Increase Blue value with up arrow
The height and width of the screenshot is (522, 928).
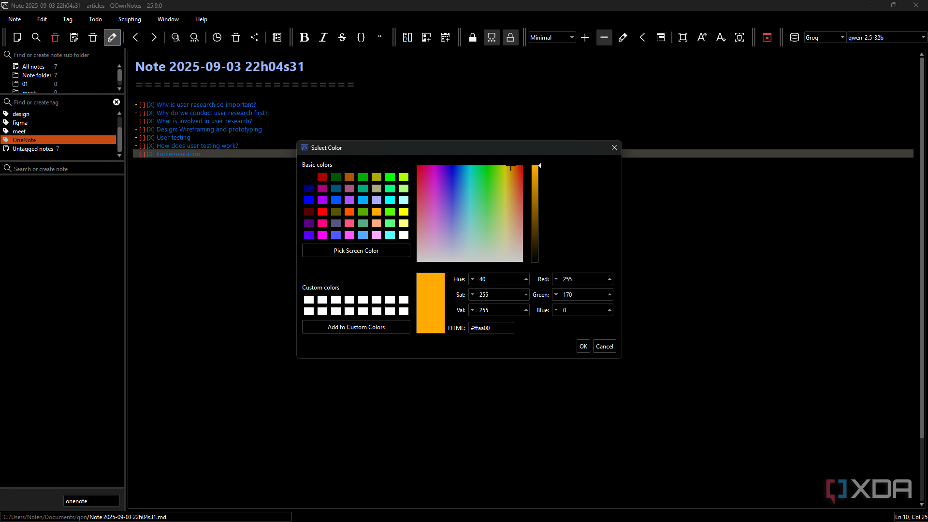(609, 310)
